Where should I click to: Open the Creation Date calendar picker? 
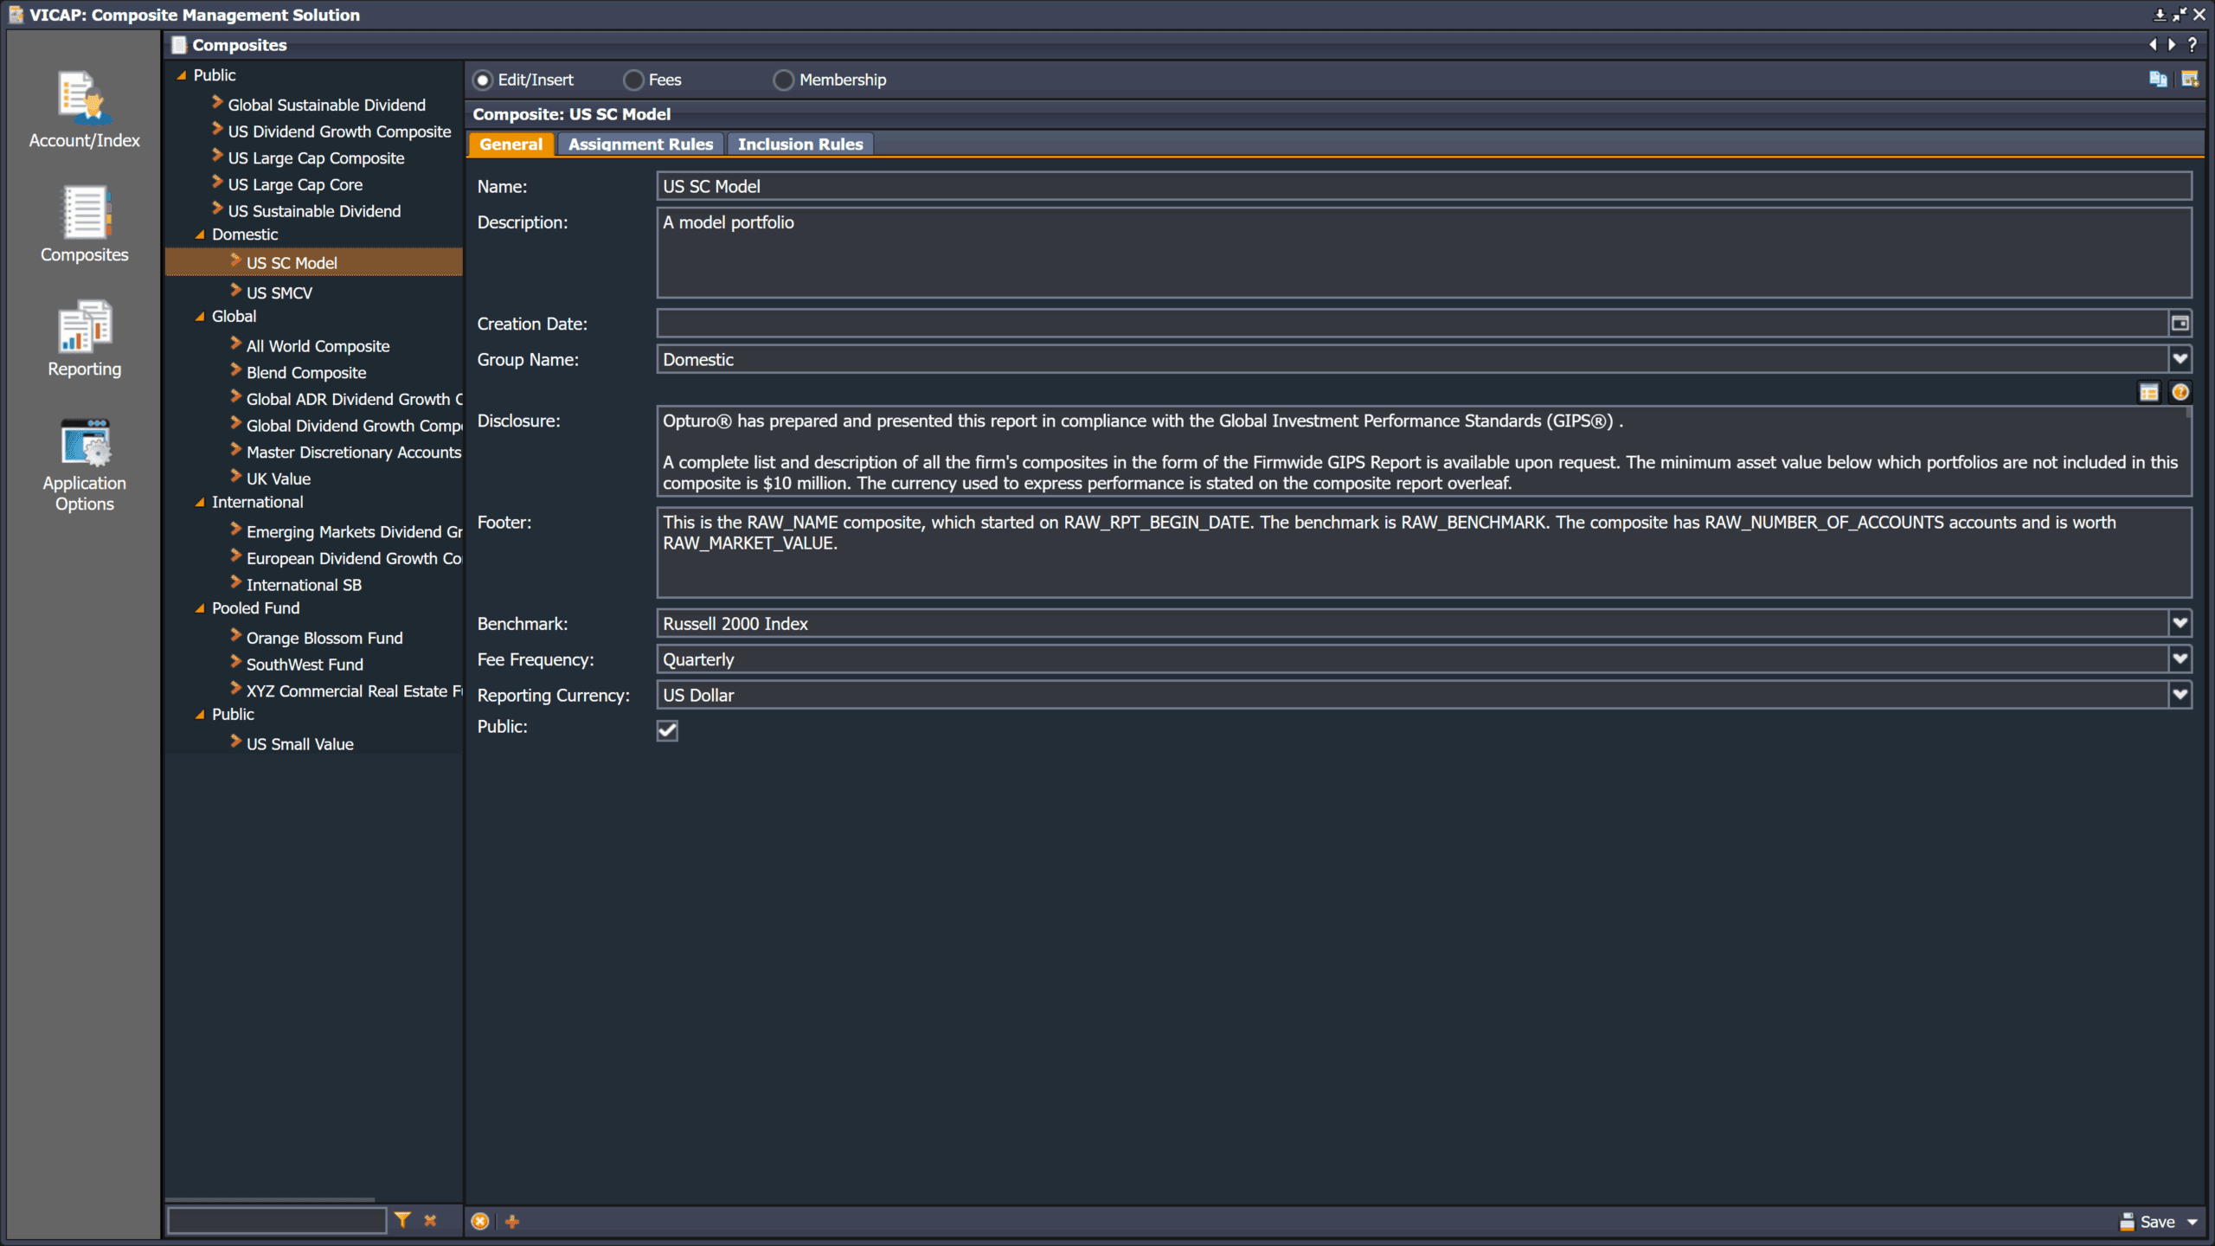tap(2180, 324)
